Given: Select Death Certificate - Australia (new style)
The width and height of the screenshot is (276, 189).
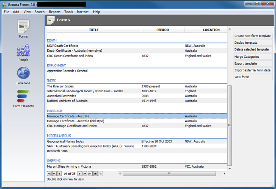Looking at the screenshot, I should [136, 51].
